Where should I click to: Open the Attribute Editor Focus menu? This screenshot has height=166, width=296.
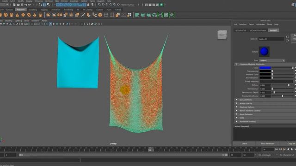251,24
